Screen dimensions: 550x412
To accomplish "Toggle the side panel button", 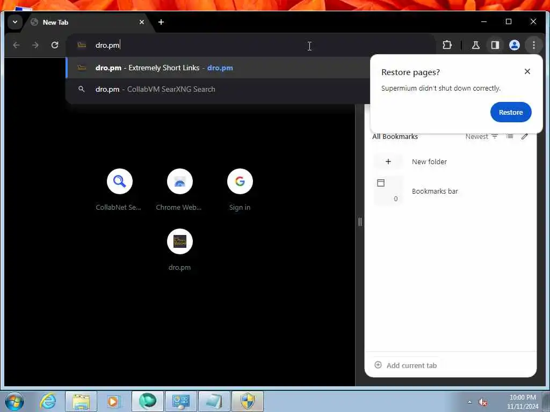I will pyautogui.click(x=495, y=45).
